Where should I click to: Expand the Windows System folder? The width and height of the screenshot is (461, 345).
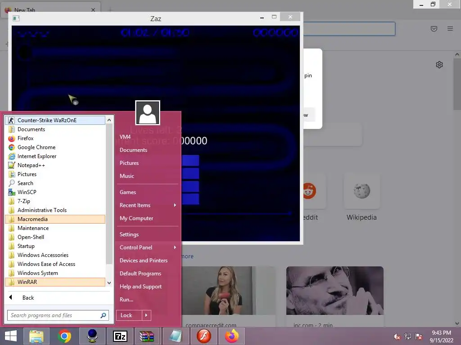coord(55,273)
